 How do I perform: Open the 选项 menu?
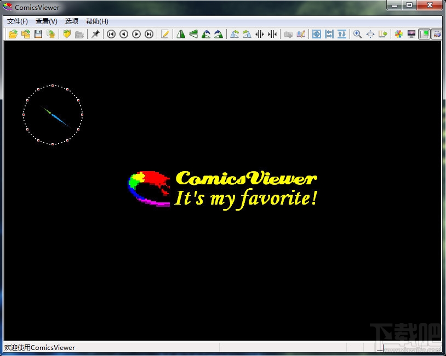pos(72,21)
